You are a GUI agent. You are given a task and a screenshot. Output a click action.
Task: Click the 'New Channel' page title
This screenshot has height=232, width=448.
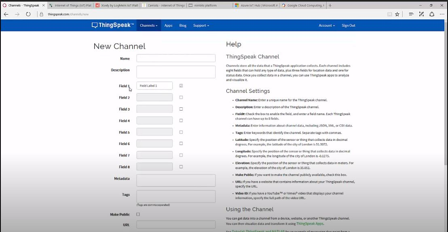click(119, 46)
